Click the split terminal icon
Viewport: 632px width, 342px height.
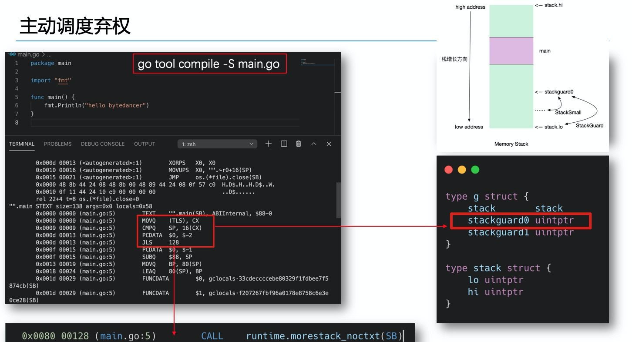point(284,144)
